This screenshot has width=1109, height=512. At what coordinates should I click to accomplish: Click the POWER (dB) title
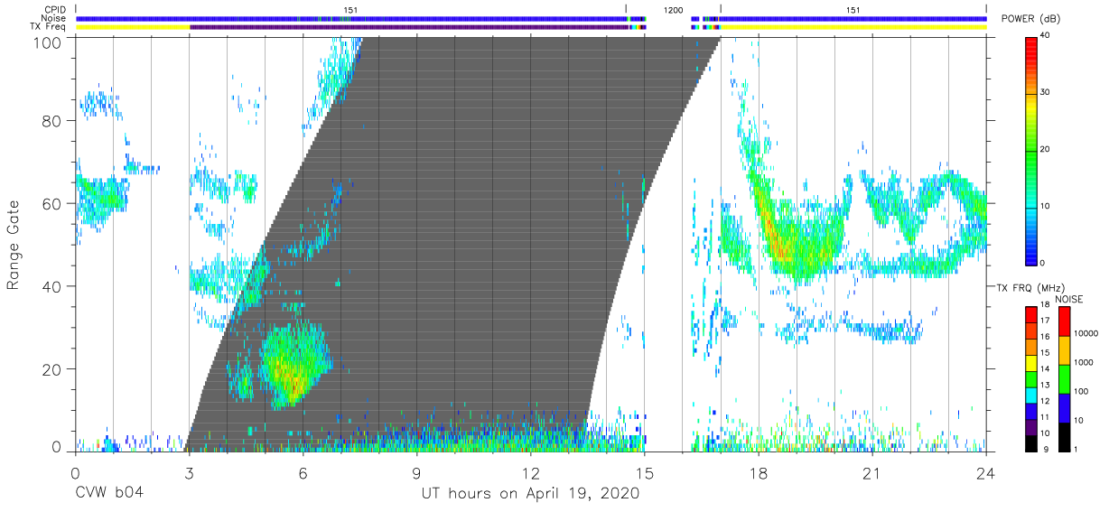coord(1032,19)
